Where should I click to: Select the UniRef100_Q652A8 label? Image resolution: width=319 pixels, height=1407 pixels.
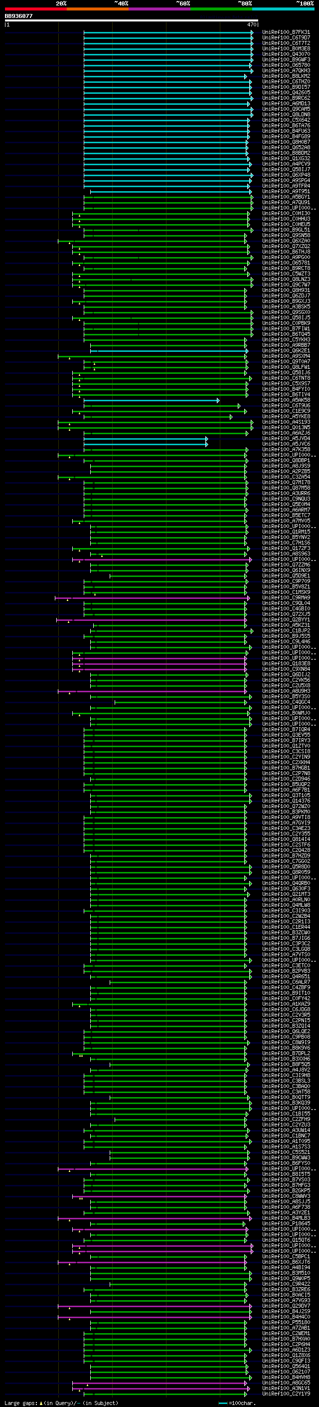coord(286,147)
